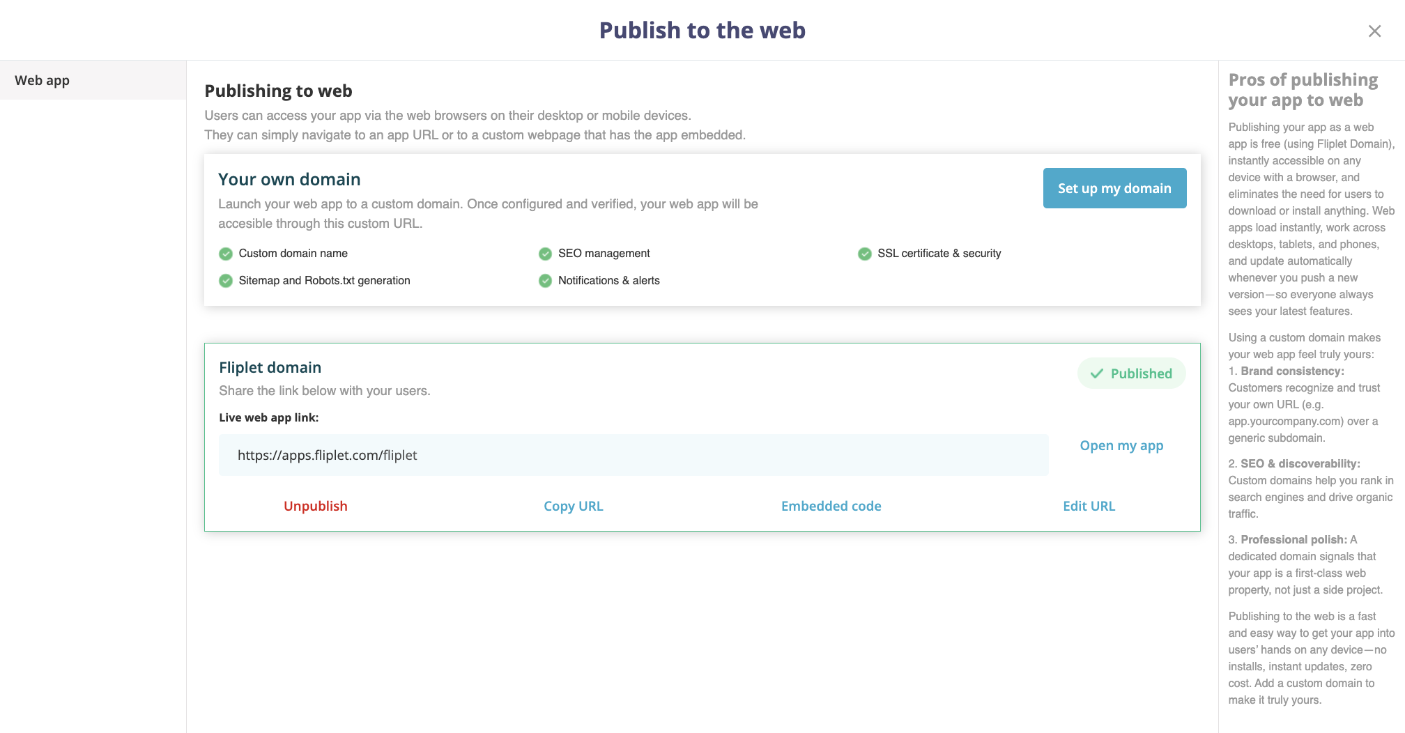
Task: Click the 'Publish to the web' title
Action: pos(702,31)
